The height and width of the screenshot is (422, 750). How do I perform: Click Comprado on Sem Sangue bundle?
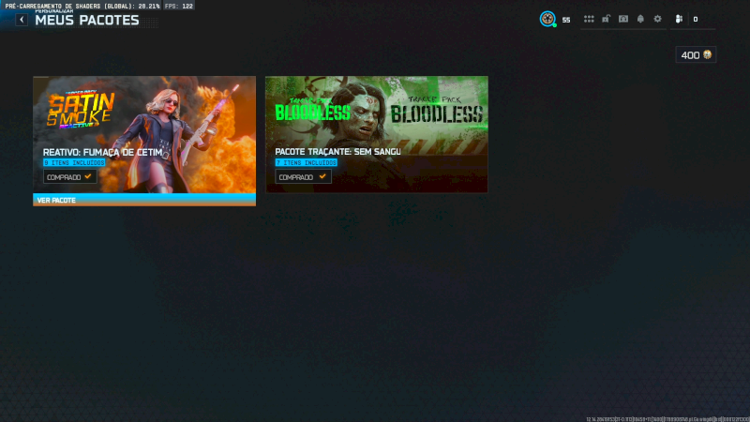(x=303, y=177)
